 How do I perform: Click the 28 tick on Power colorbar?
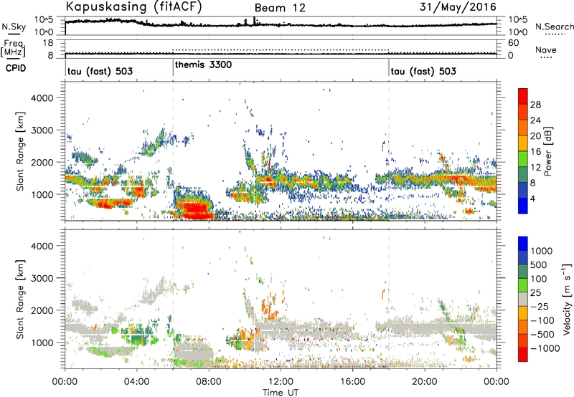click(x=535, y=105)
